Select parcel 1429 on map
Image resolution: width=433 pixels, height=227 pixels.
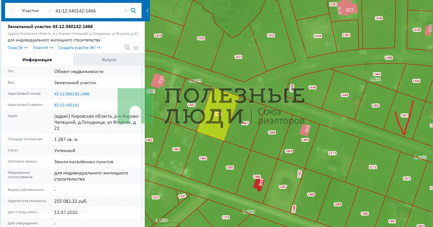158,36
